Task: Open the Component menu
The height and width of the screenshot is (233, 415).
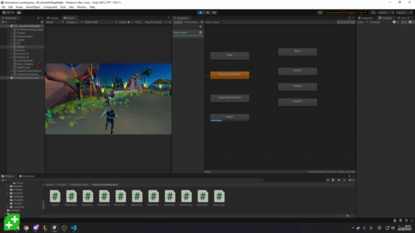Action: click(x=50, y=7)
